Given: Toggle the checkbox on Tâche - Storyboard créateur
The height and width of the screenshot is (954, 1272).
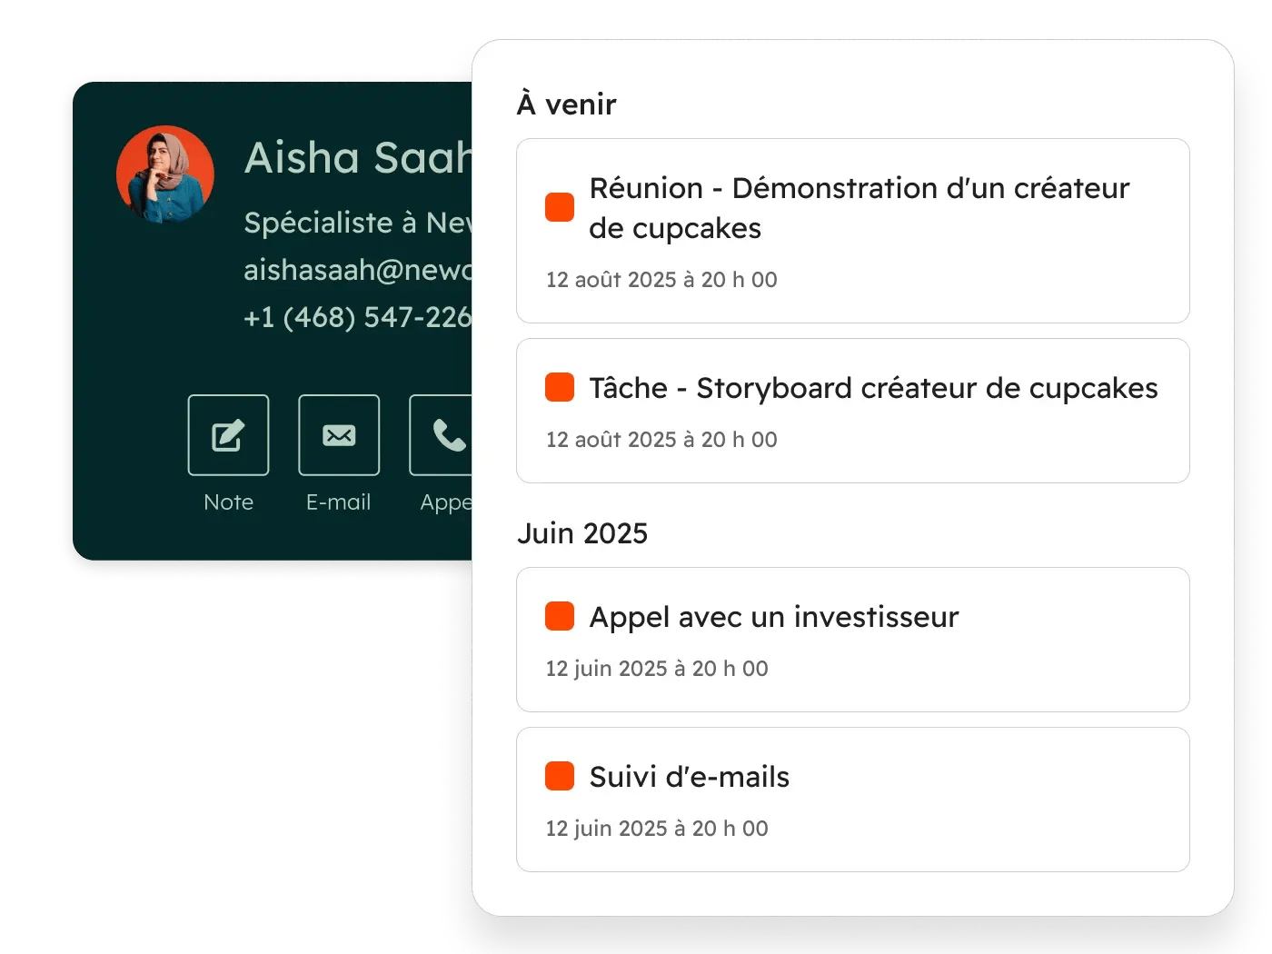Looking at the screenshot, I should (x=559, y=387).
